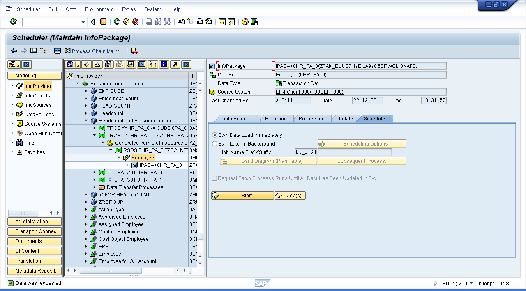This screenshot has width=526, height=291.
Task: Click the yellow Help question mark icon
Action: click(x=245, y=22)
